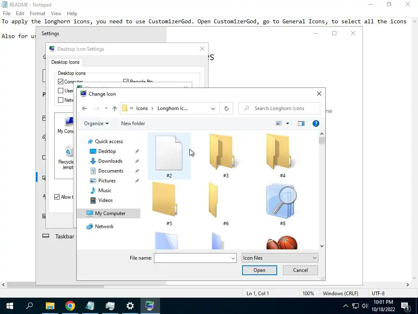Click the File name input box
The height and width of the screenshot is (314, 418).
(192, 258)
